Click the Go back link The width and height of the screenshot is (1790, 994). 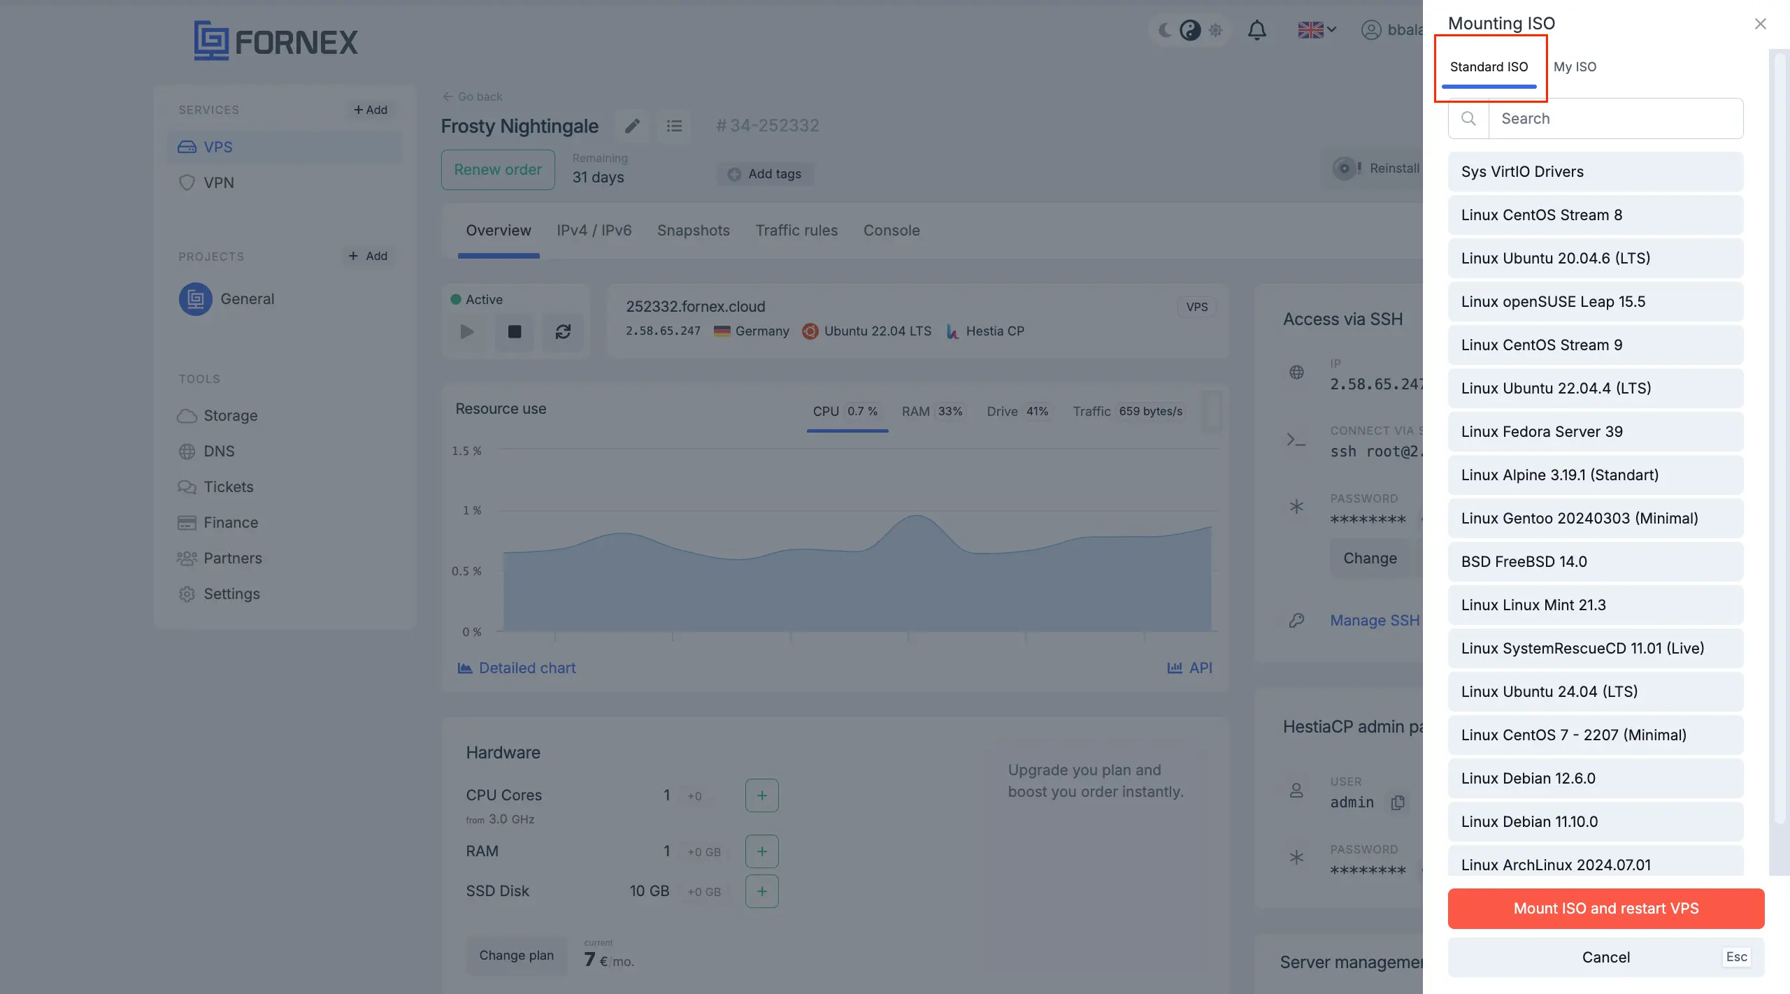pyautogui.click(x=473, y=96)
